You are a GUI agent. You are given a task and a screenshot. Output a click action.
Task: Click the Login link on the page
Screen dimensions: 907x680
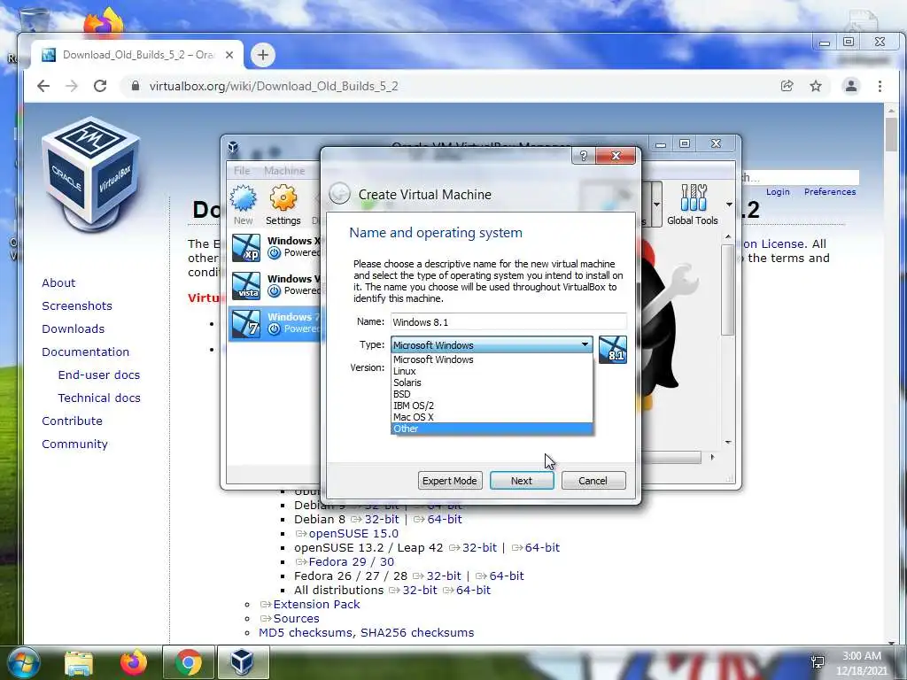(778, 191)
